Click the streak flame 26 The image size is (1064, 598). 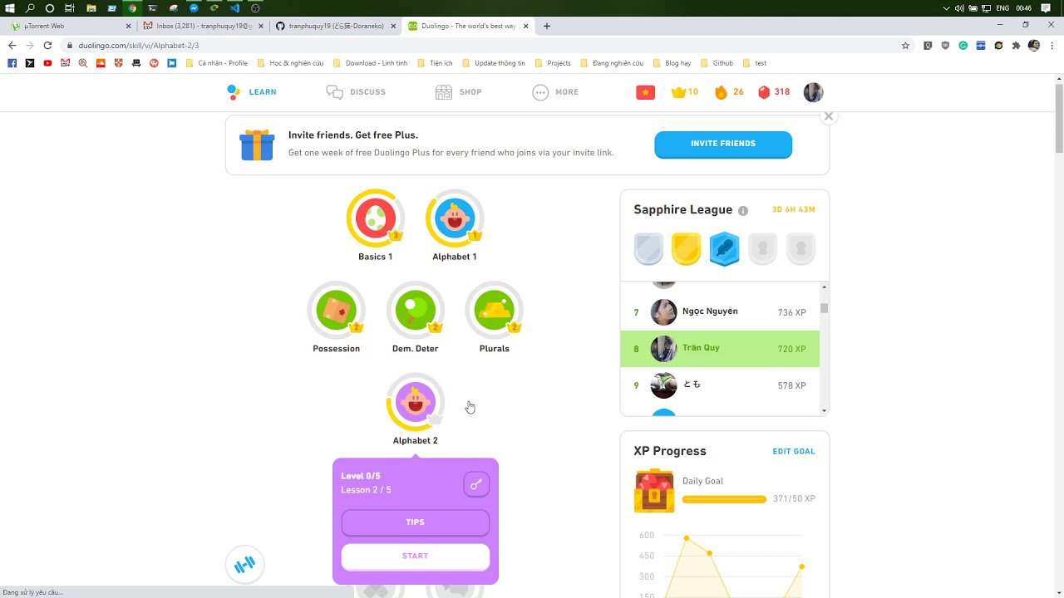coord(729,92)
